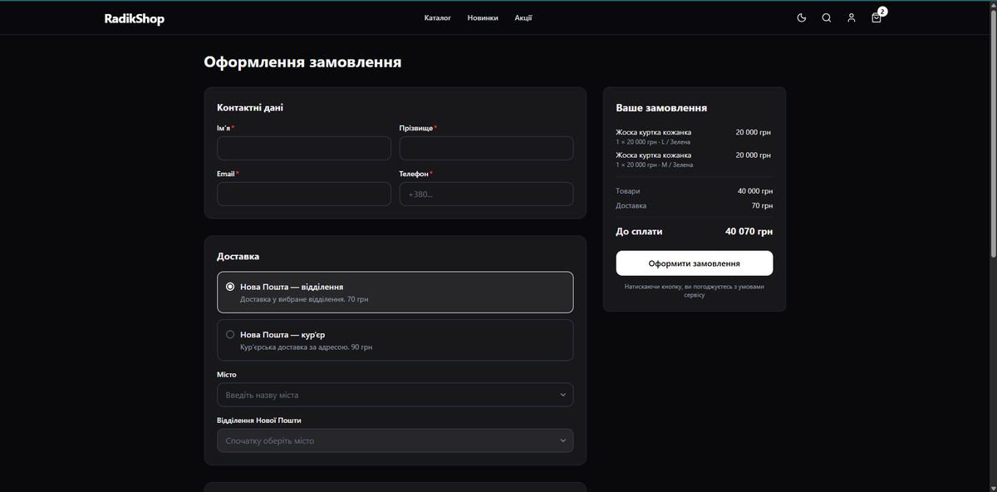Image resolution: width=997 pixels, height=492 pixels.
Task: Click the Ваше замовлення heading
Action: [661, 108]
